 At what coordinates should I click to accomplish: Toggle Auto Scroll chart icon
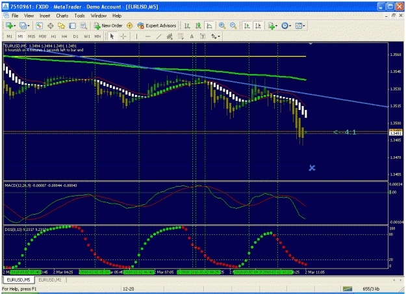tap(247, 25)
